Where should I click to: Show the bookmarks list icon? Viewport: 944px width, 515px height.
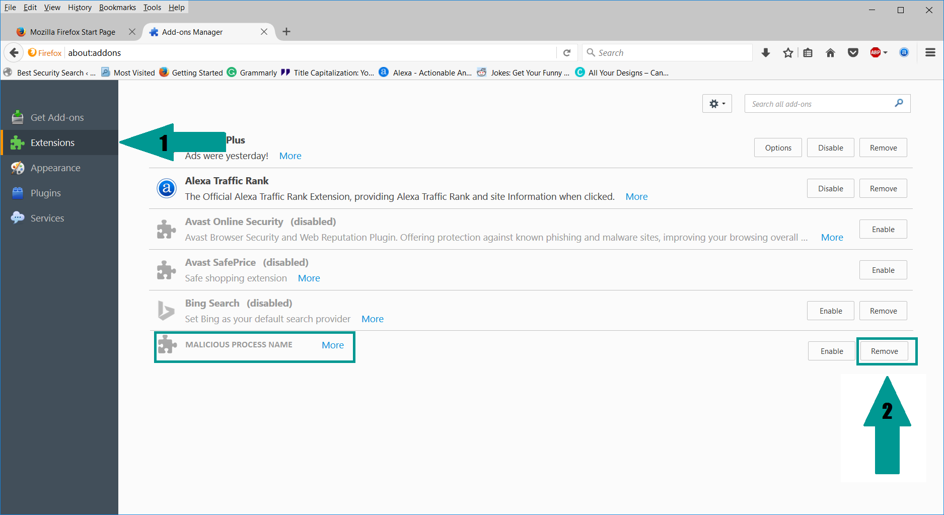(808, 53)
